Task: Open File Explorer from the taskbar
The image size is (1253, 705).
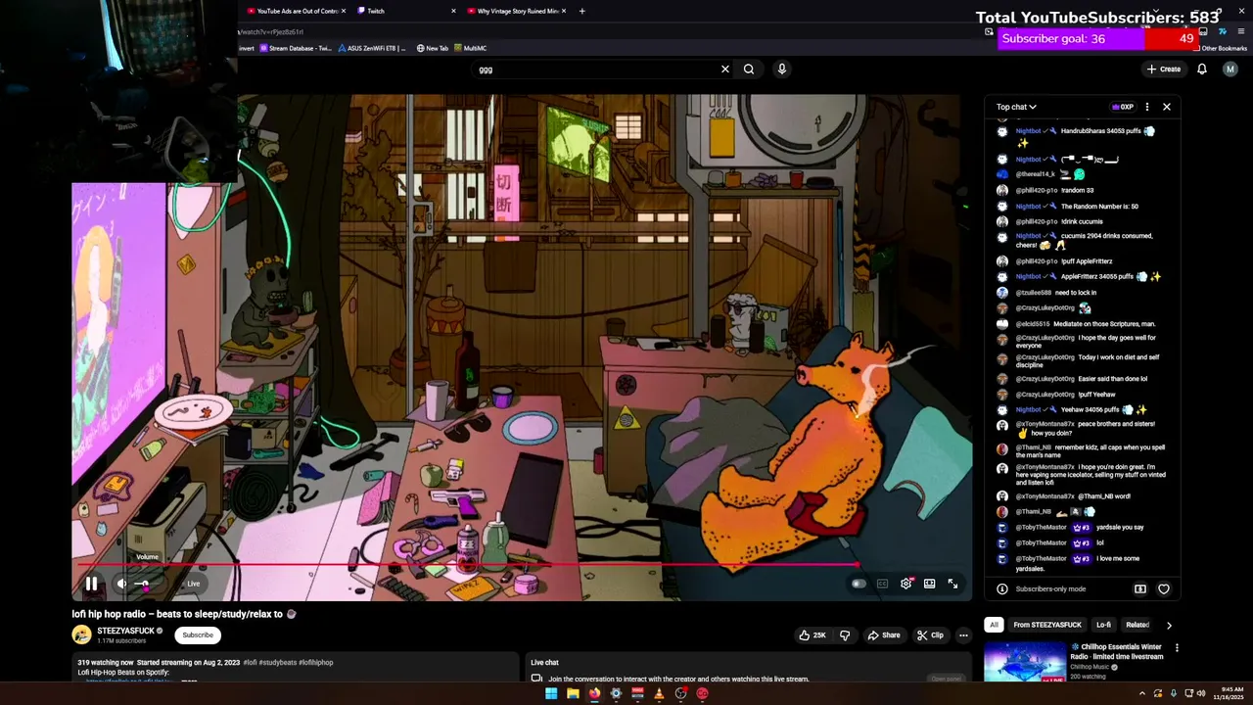Action: [x=573, y=693]
